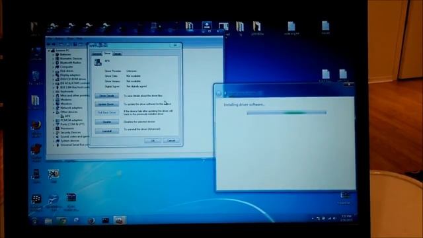The width and height of the screenshot is (423, 238).
Task: Expand the Processors node
Action: coord(54,128)
